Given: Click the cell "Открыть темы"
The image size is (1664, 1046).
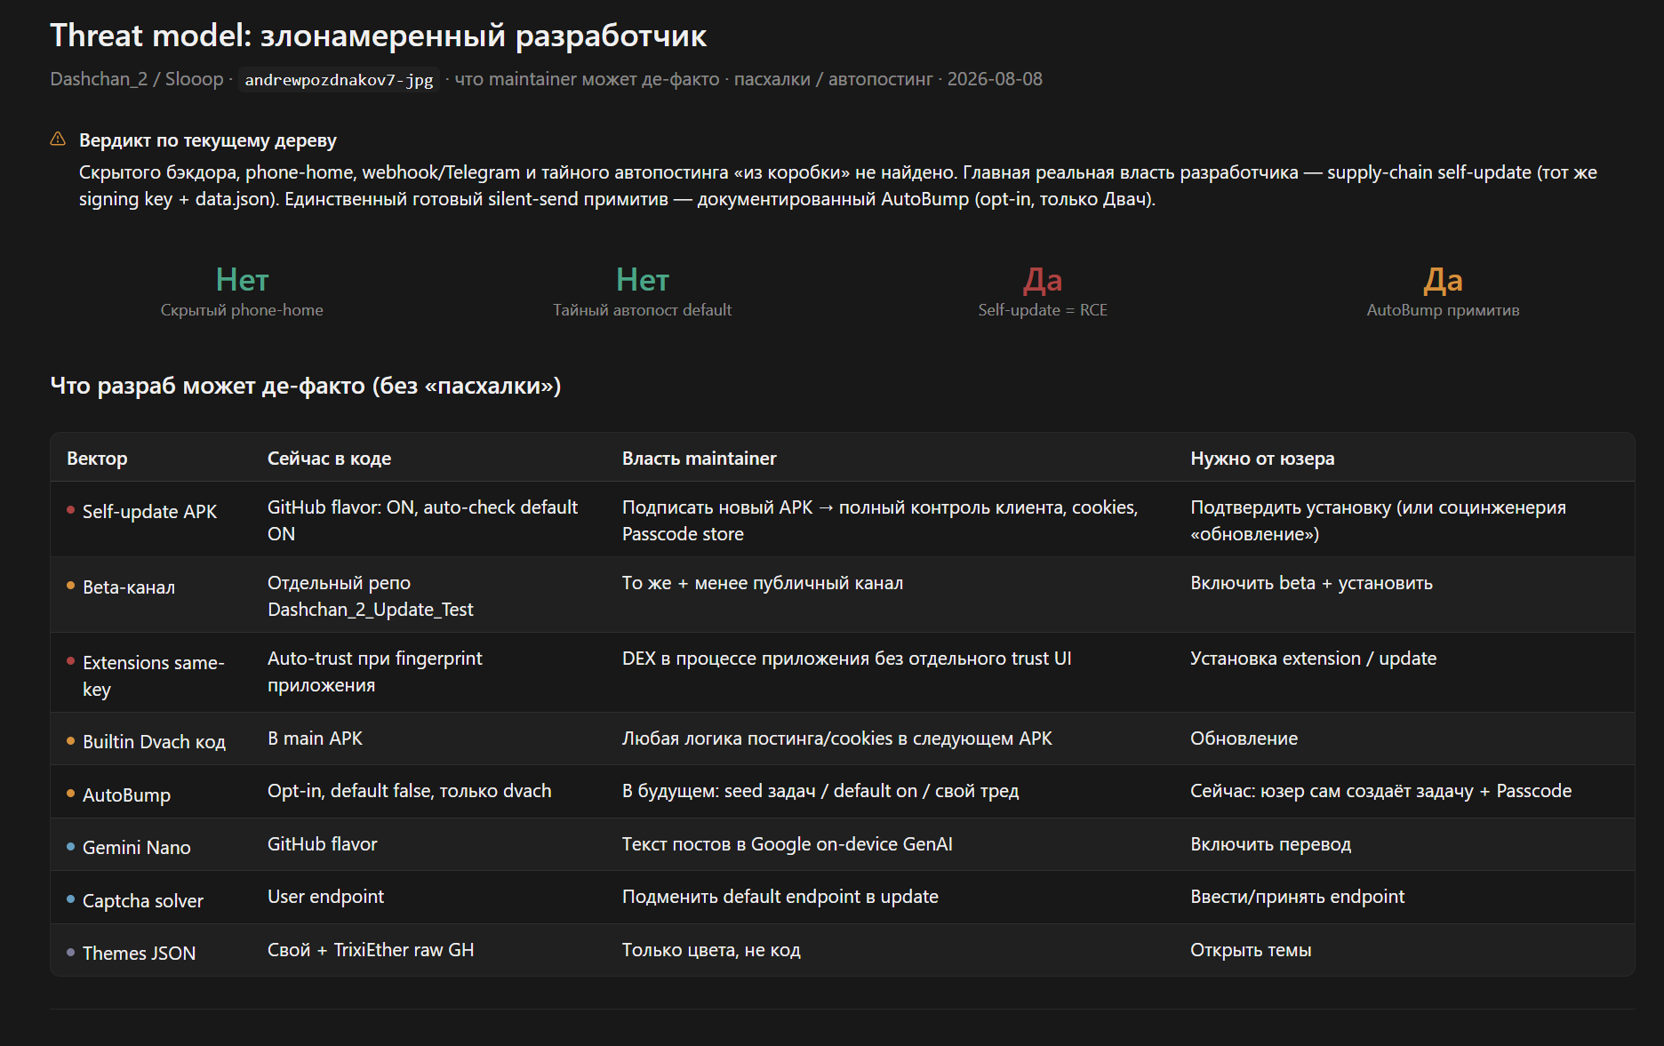Looking at the screenshot, I should (x=1251, y=950).
